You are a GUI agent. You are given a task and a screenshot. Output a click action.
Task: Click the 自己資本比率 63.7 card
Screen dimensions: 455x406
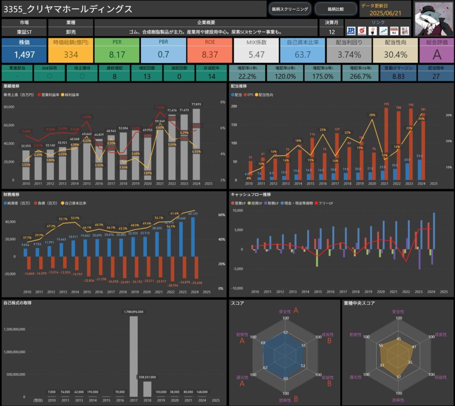click(303, 50)
